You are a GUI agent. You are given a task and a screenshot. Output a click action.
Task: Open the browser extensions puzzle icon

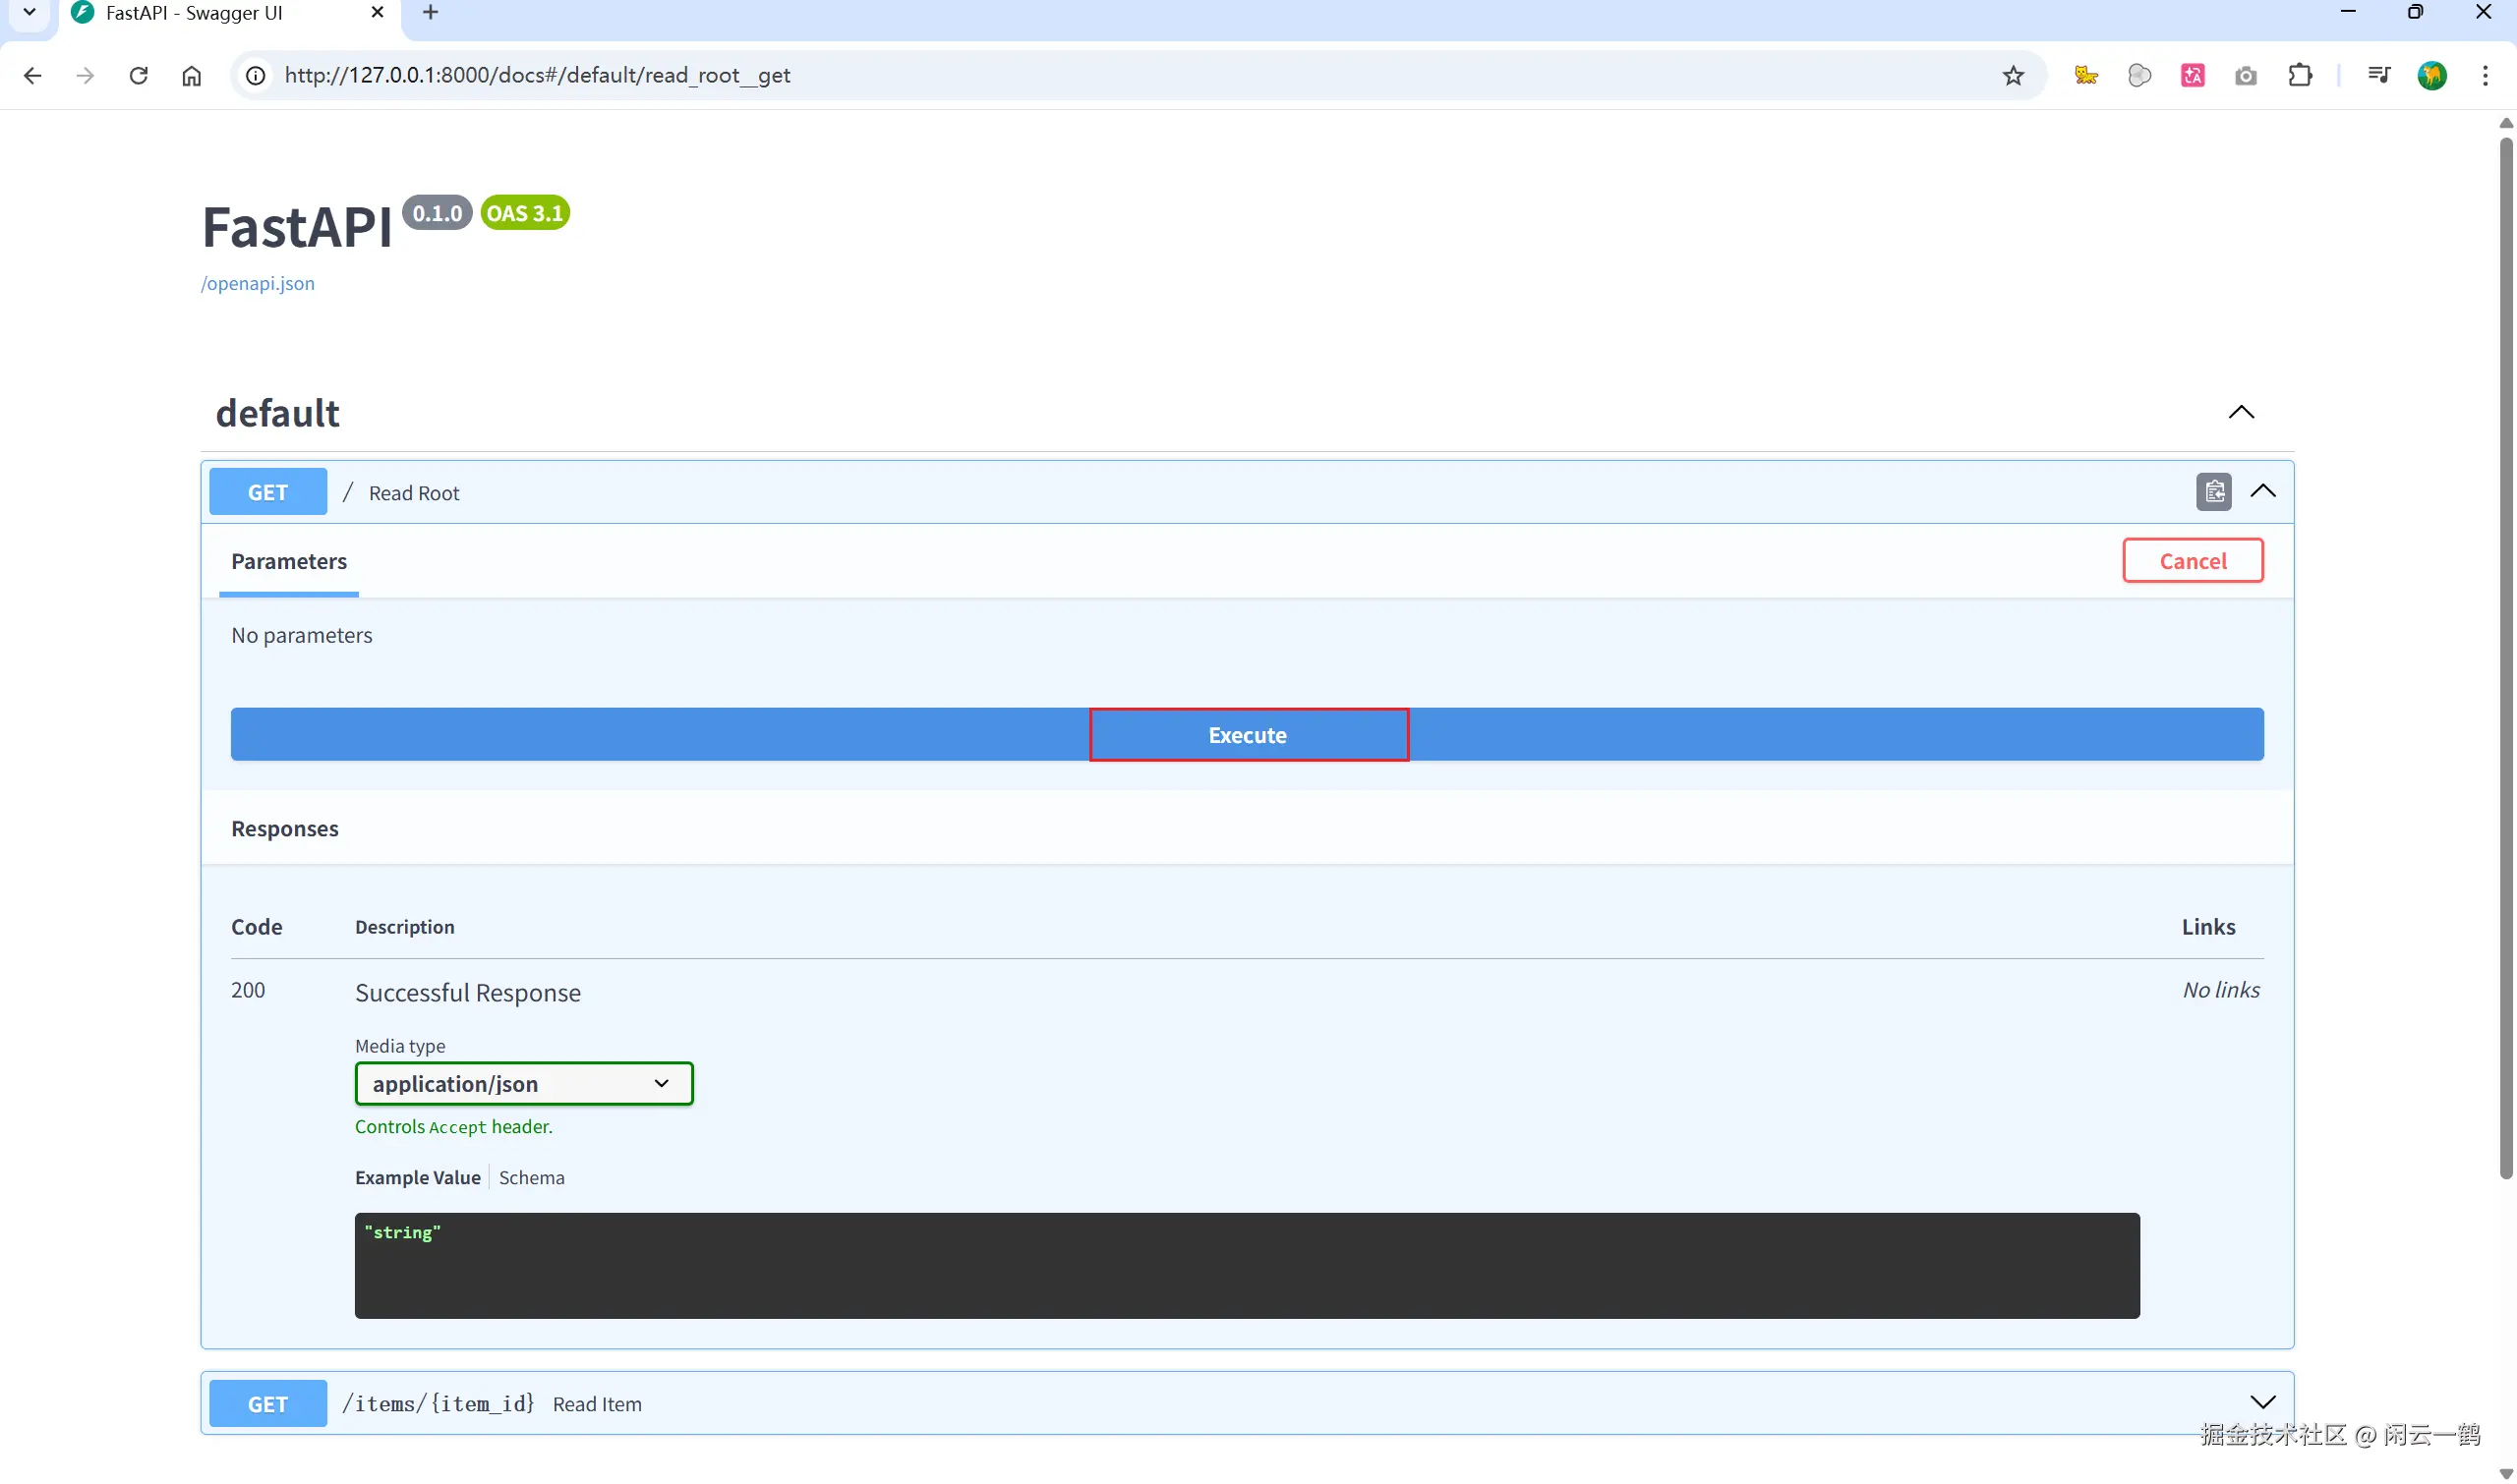point(2299,75)
